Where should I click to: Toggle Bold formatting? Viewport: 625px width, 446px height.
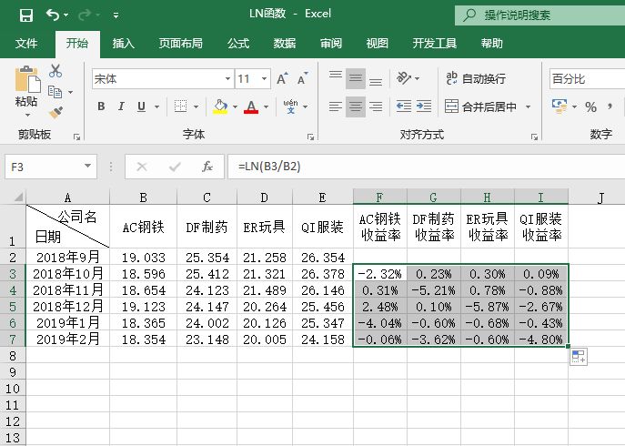click(x=101, y=107)
